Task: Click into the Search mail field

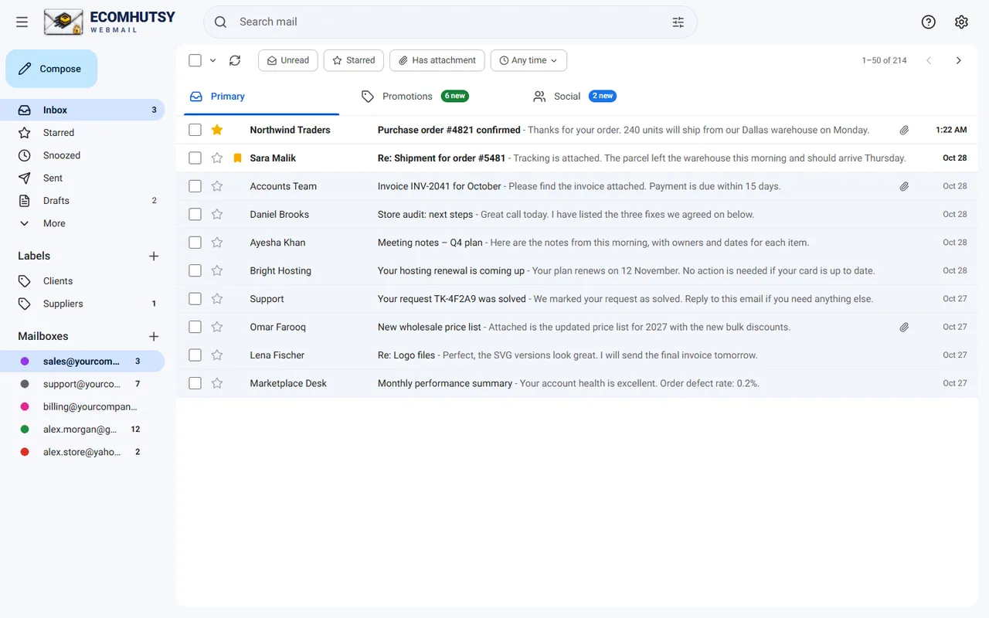Action: (x=450, y=22)
